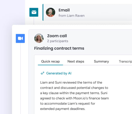This screenshot has height=114, width=132.
Task: Click the AI recap paragraph text
Action: tap(75, 96)
